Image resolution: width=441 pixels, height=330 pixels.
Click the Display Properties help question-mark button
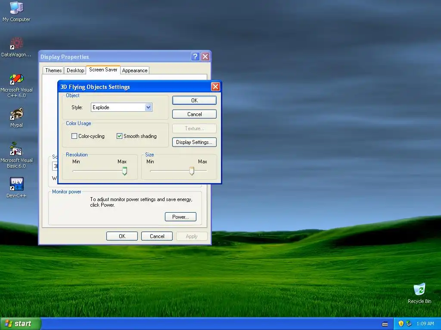coord(195,57)
